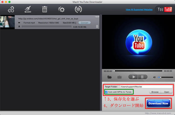Adjust the volume slider
175x115 pixels.
point(165,77)
